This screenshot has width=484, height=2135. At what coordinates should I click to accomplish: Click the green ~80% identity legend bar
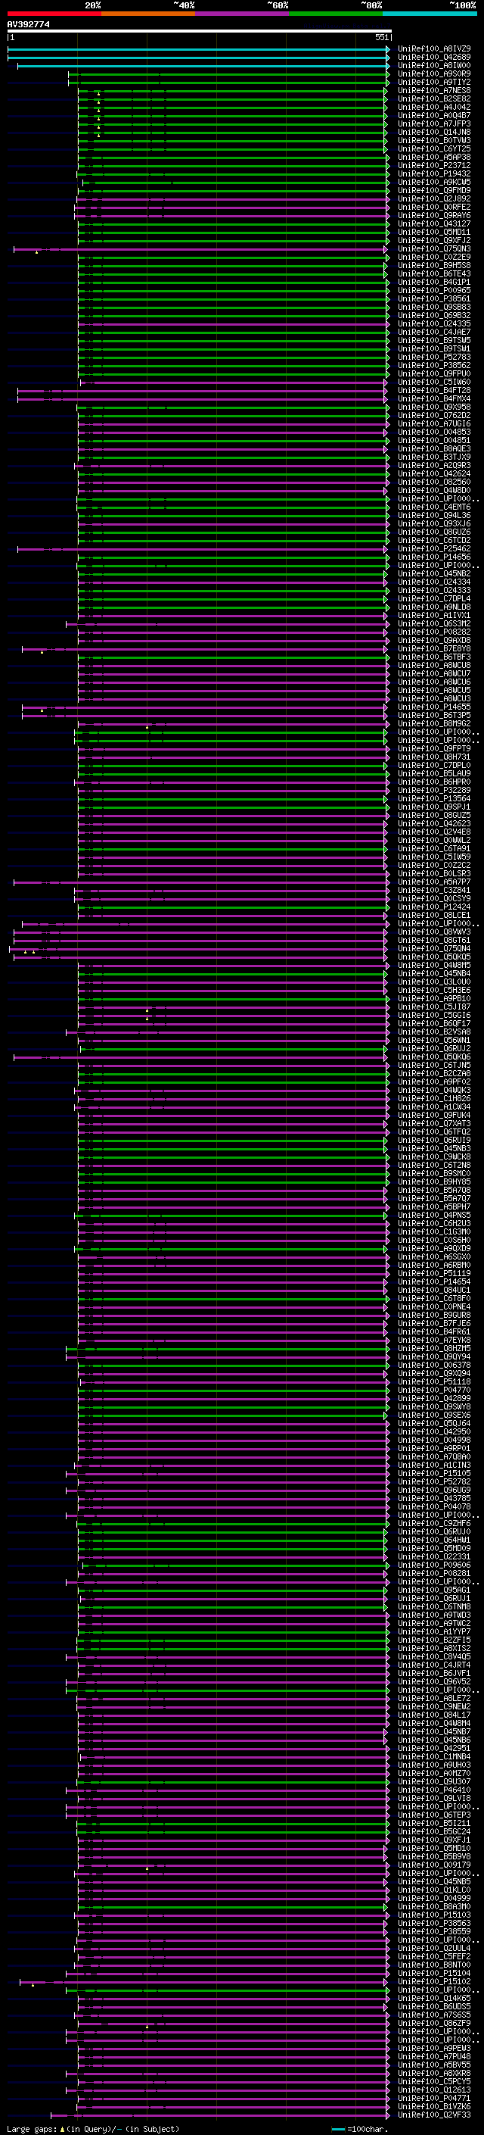coord(336,14)
